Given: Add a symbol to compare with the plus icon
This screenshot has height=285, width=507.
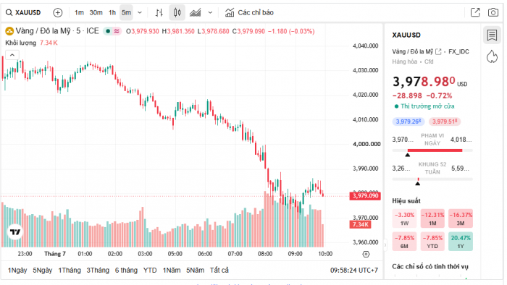Looking at the screenshot, I should (x=57, y=12).
